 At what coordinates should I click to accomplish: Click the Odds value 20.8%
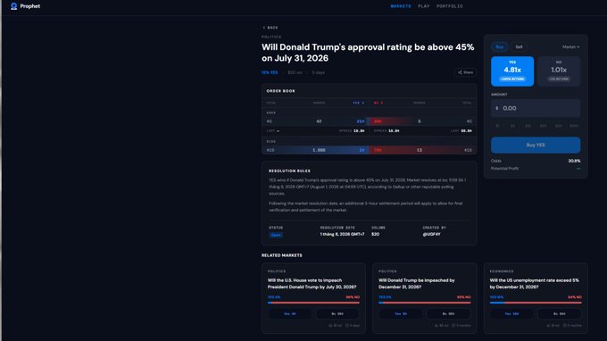(x=575, y=161)
